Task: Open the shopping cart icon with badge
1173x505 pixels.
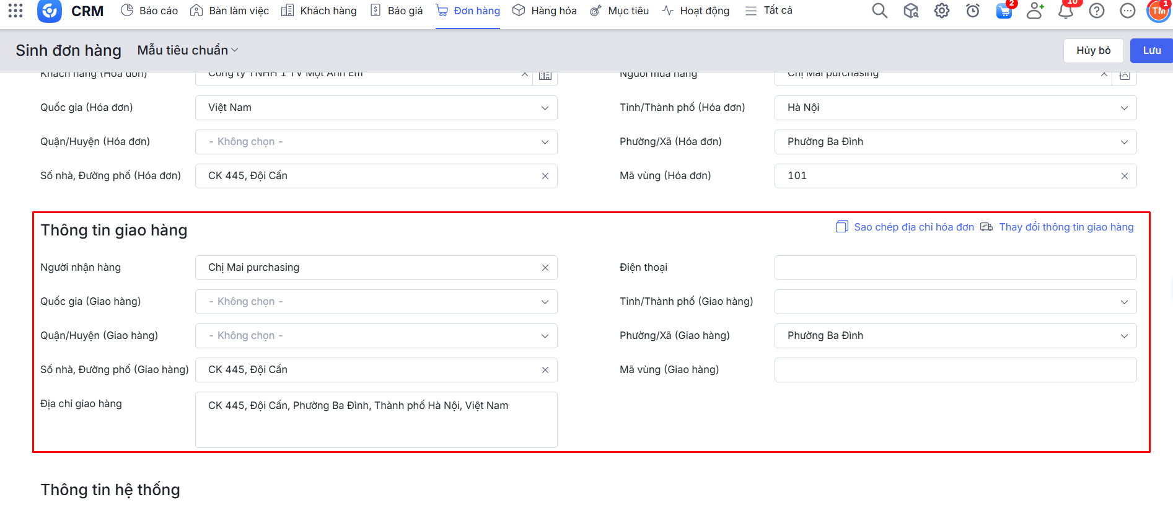Action: click(x=1004, y=11)
